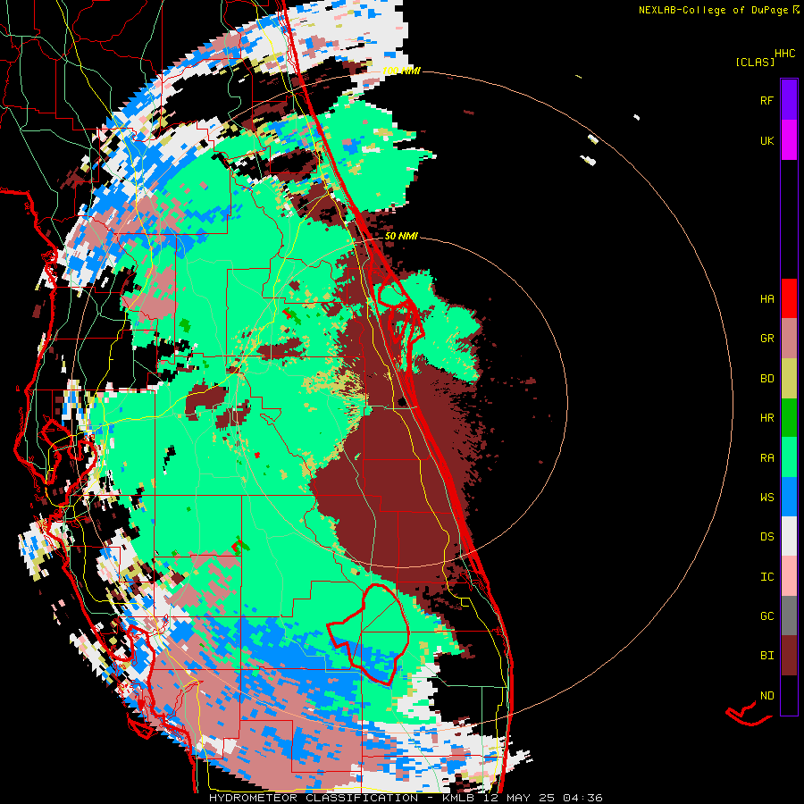Click the DS white legend swatch
The height and width of the screenshot is (804, 804).
pyautogui.click(x=789, y=536)
